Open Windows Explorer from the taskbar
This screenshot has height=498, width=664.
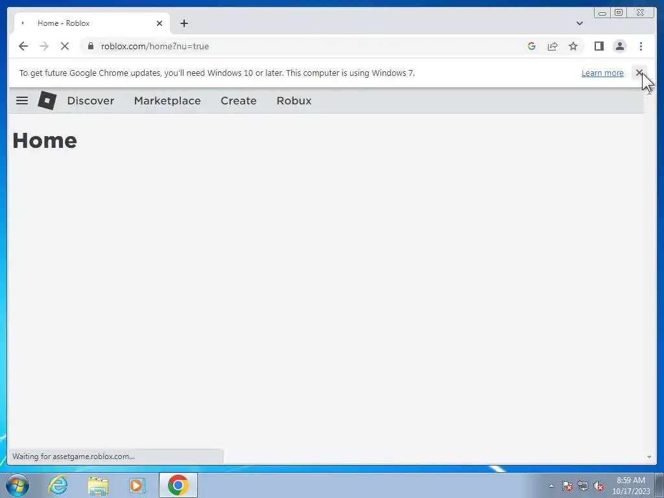point(98,485)
